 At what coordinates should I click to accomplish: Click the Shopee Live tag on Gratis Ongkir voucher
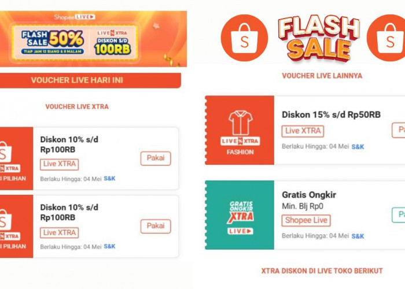coord(306,220)
